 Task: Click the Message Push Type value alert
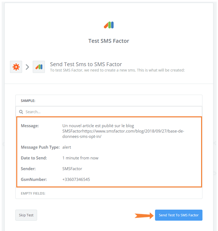(67, 147)
